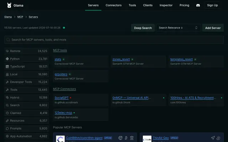The width and height of the screenshot is (228, 142).
Task: Click the Popular MCP Servers heading
Action: pyautogui.click(x=67, y=127)
